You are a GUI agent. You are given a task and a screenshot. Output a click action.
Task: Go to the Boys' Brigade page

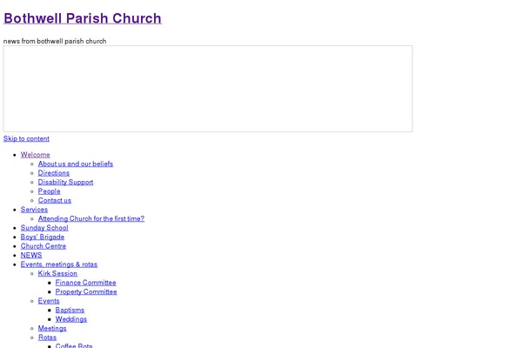click(43, 237)
